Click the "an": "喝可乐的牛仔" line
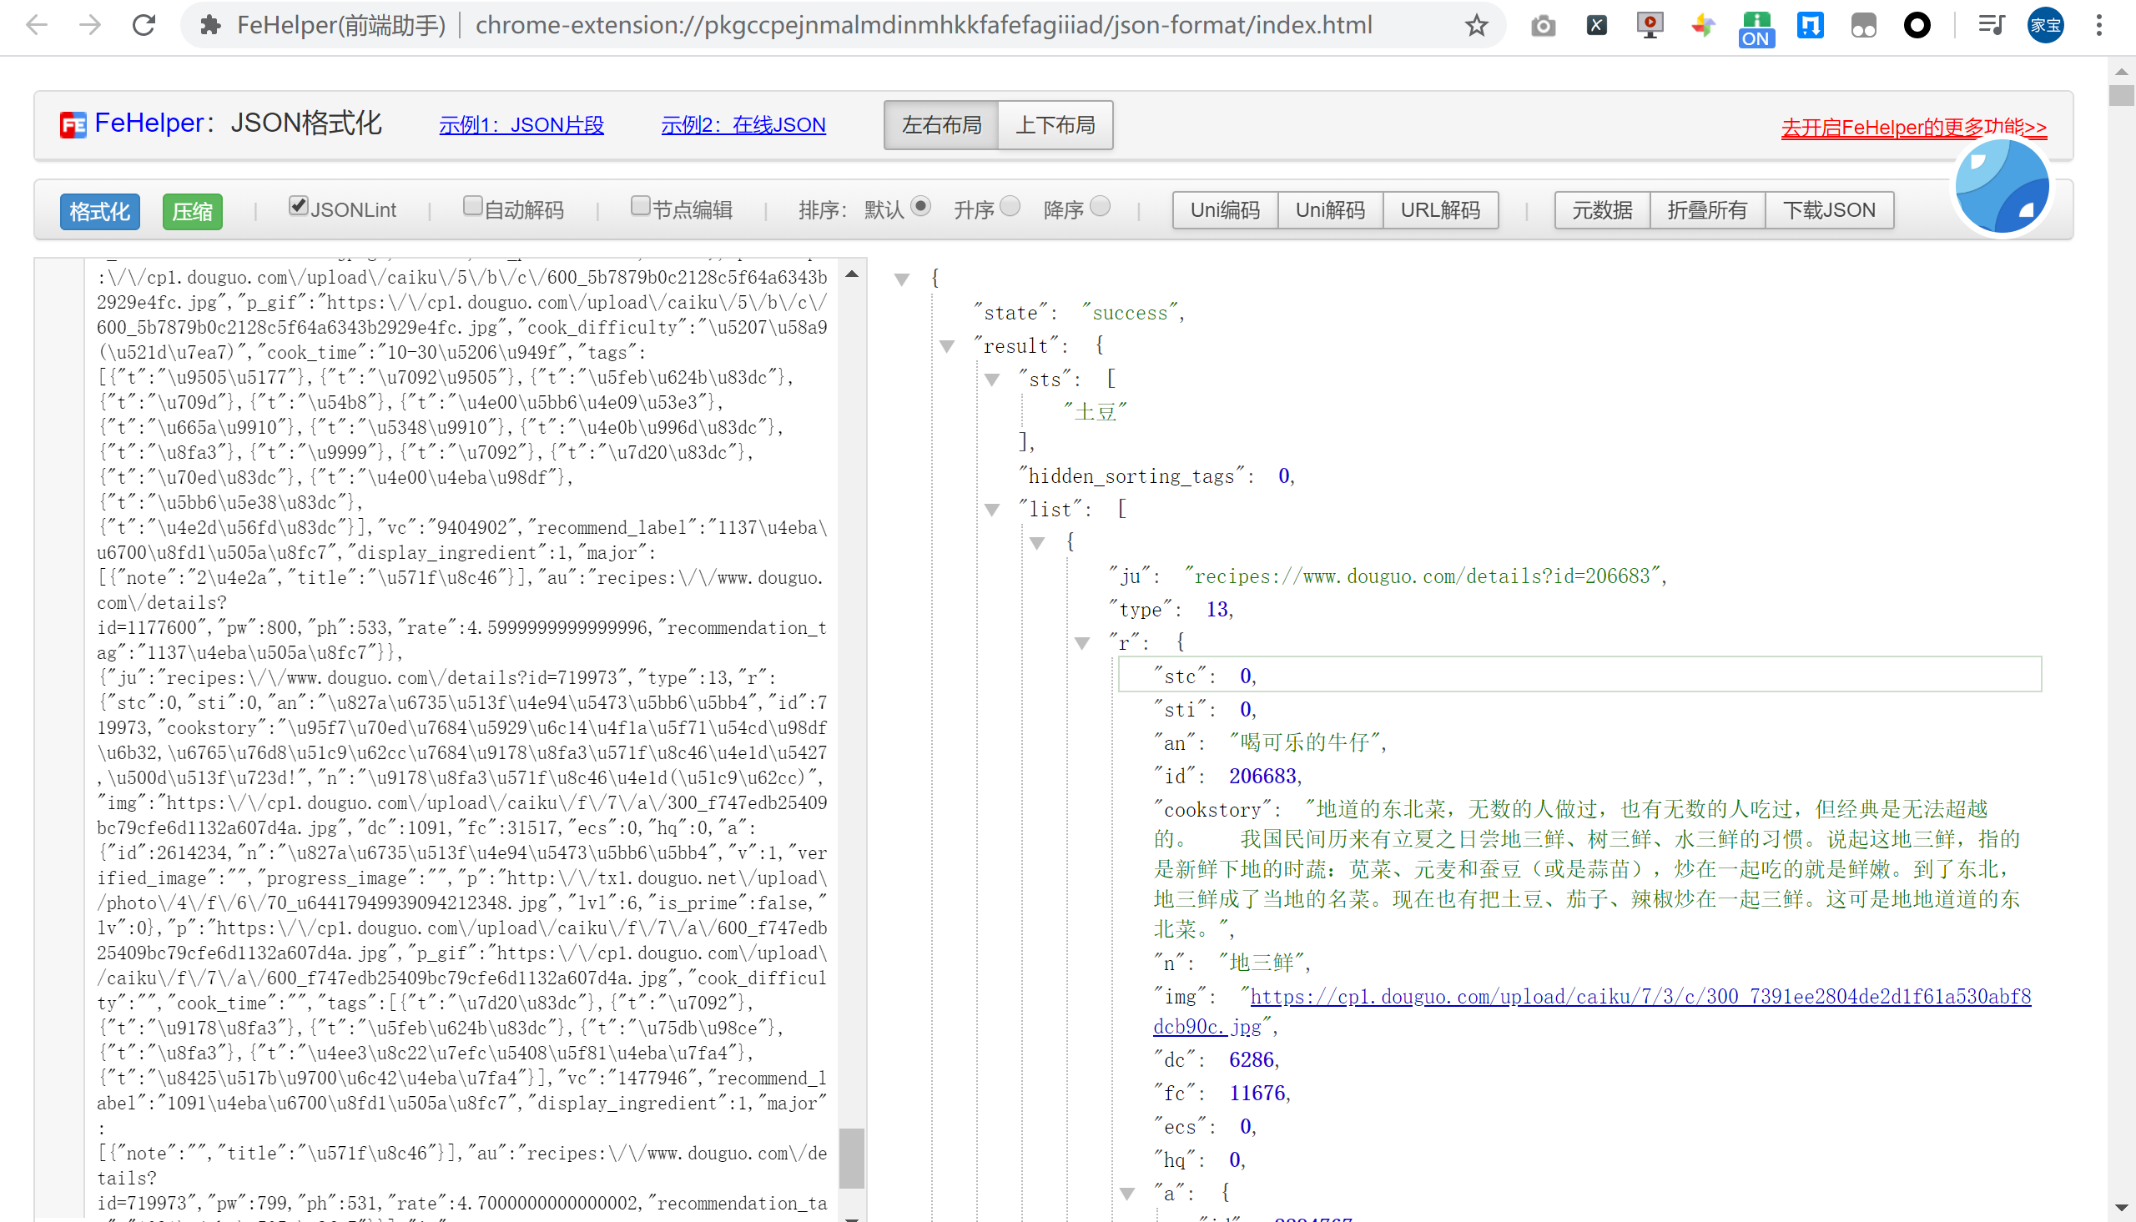 click(1271, 742)
